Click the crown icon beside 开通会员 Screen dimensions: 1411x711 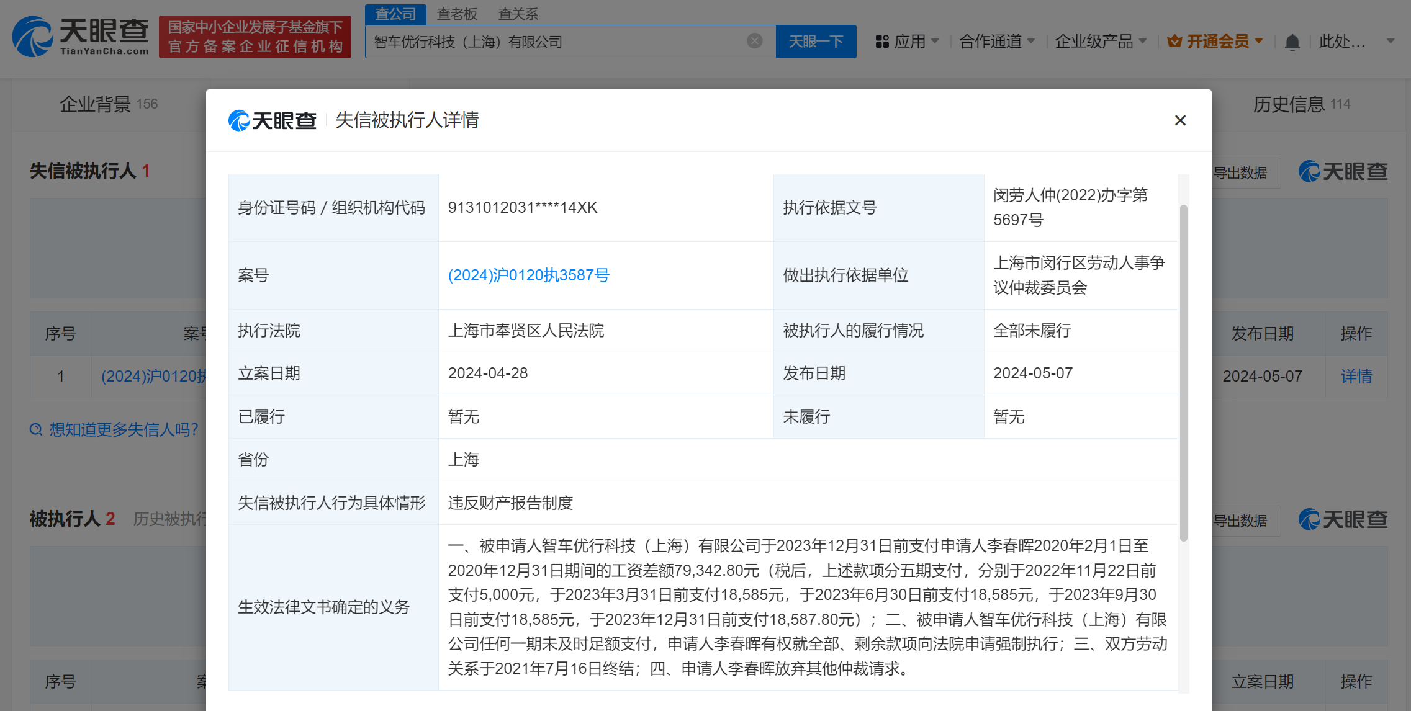(1174, 40)
